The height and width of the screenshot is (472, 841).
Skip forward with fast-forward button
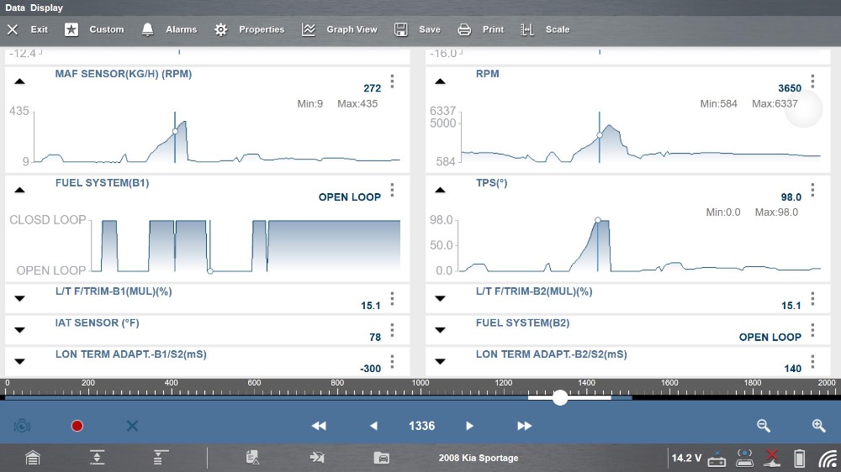[x=525, y=426]
